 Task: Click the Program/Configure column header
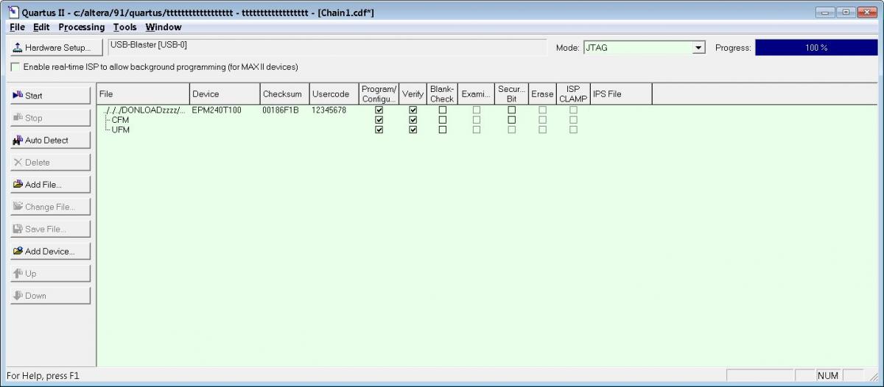pyautogui.click(x=379, y=94)
